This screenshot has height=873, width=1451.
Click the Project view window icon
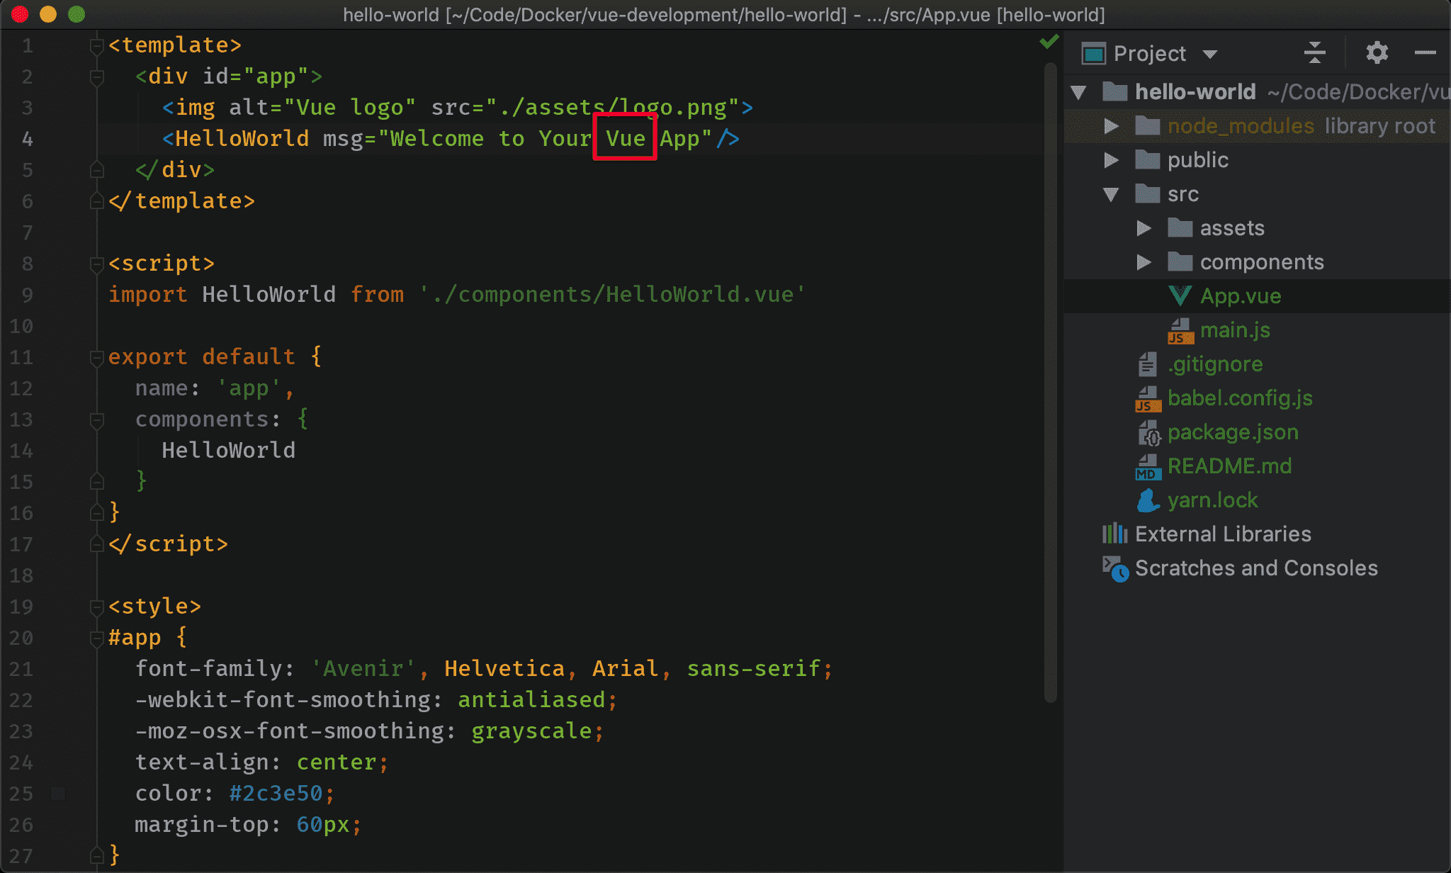(x=1094, y=54)
